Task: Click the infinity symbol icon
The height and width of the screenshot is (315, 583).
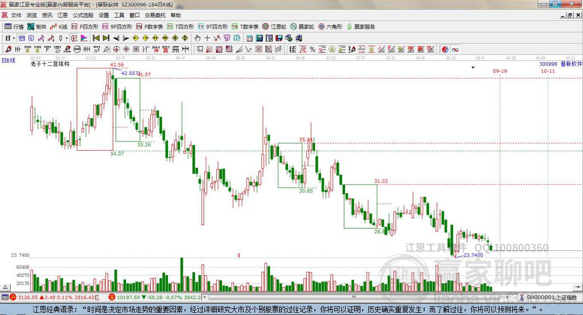Action: click(455, 49)
